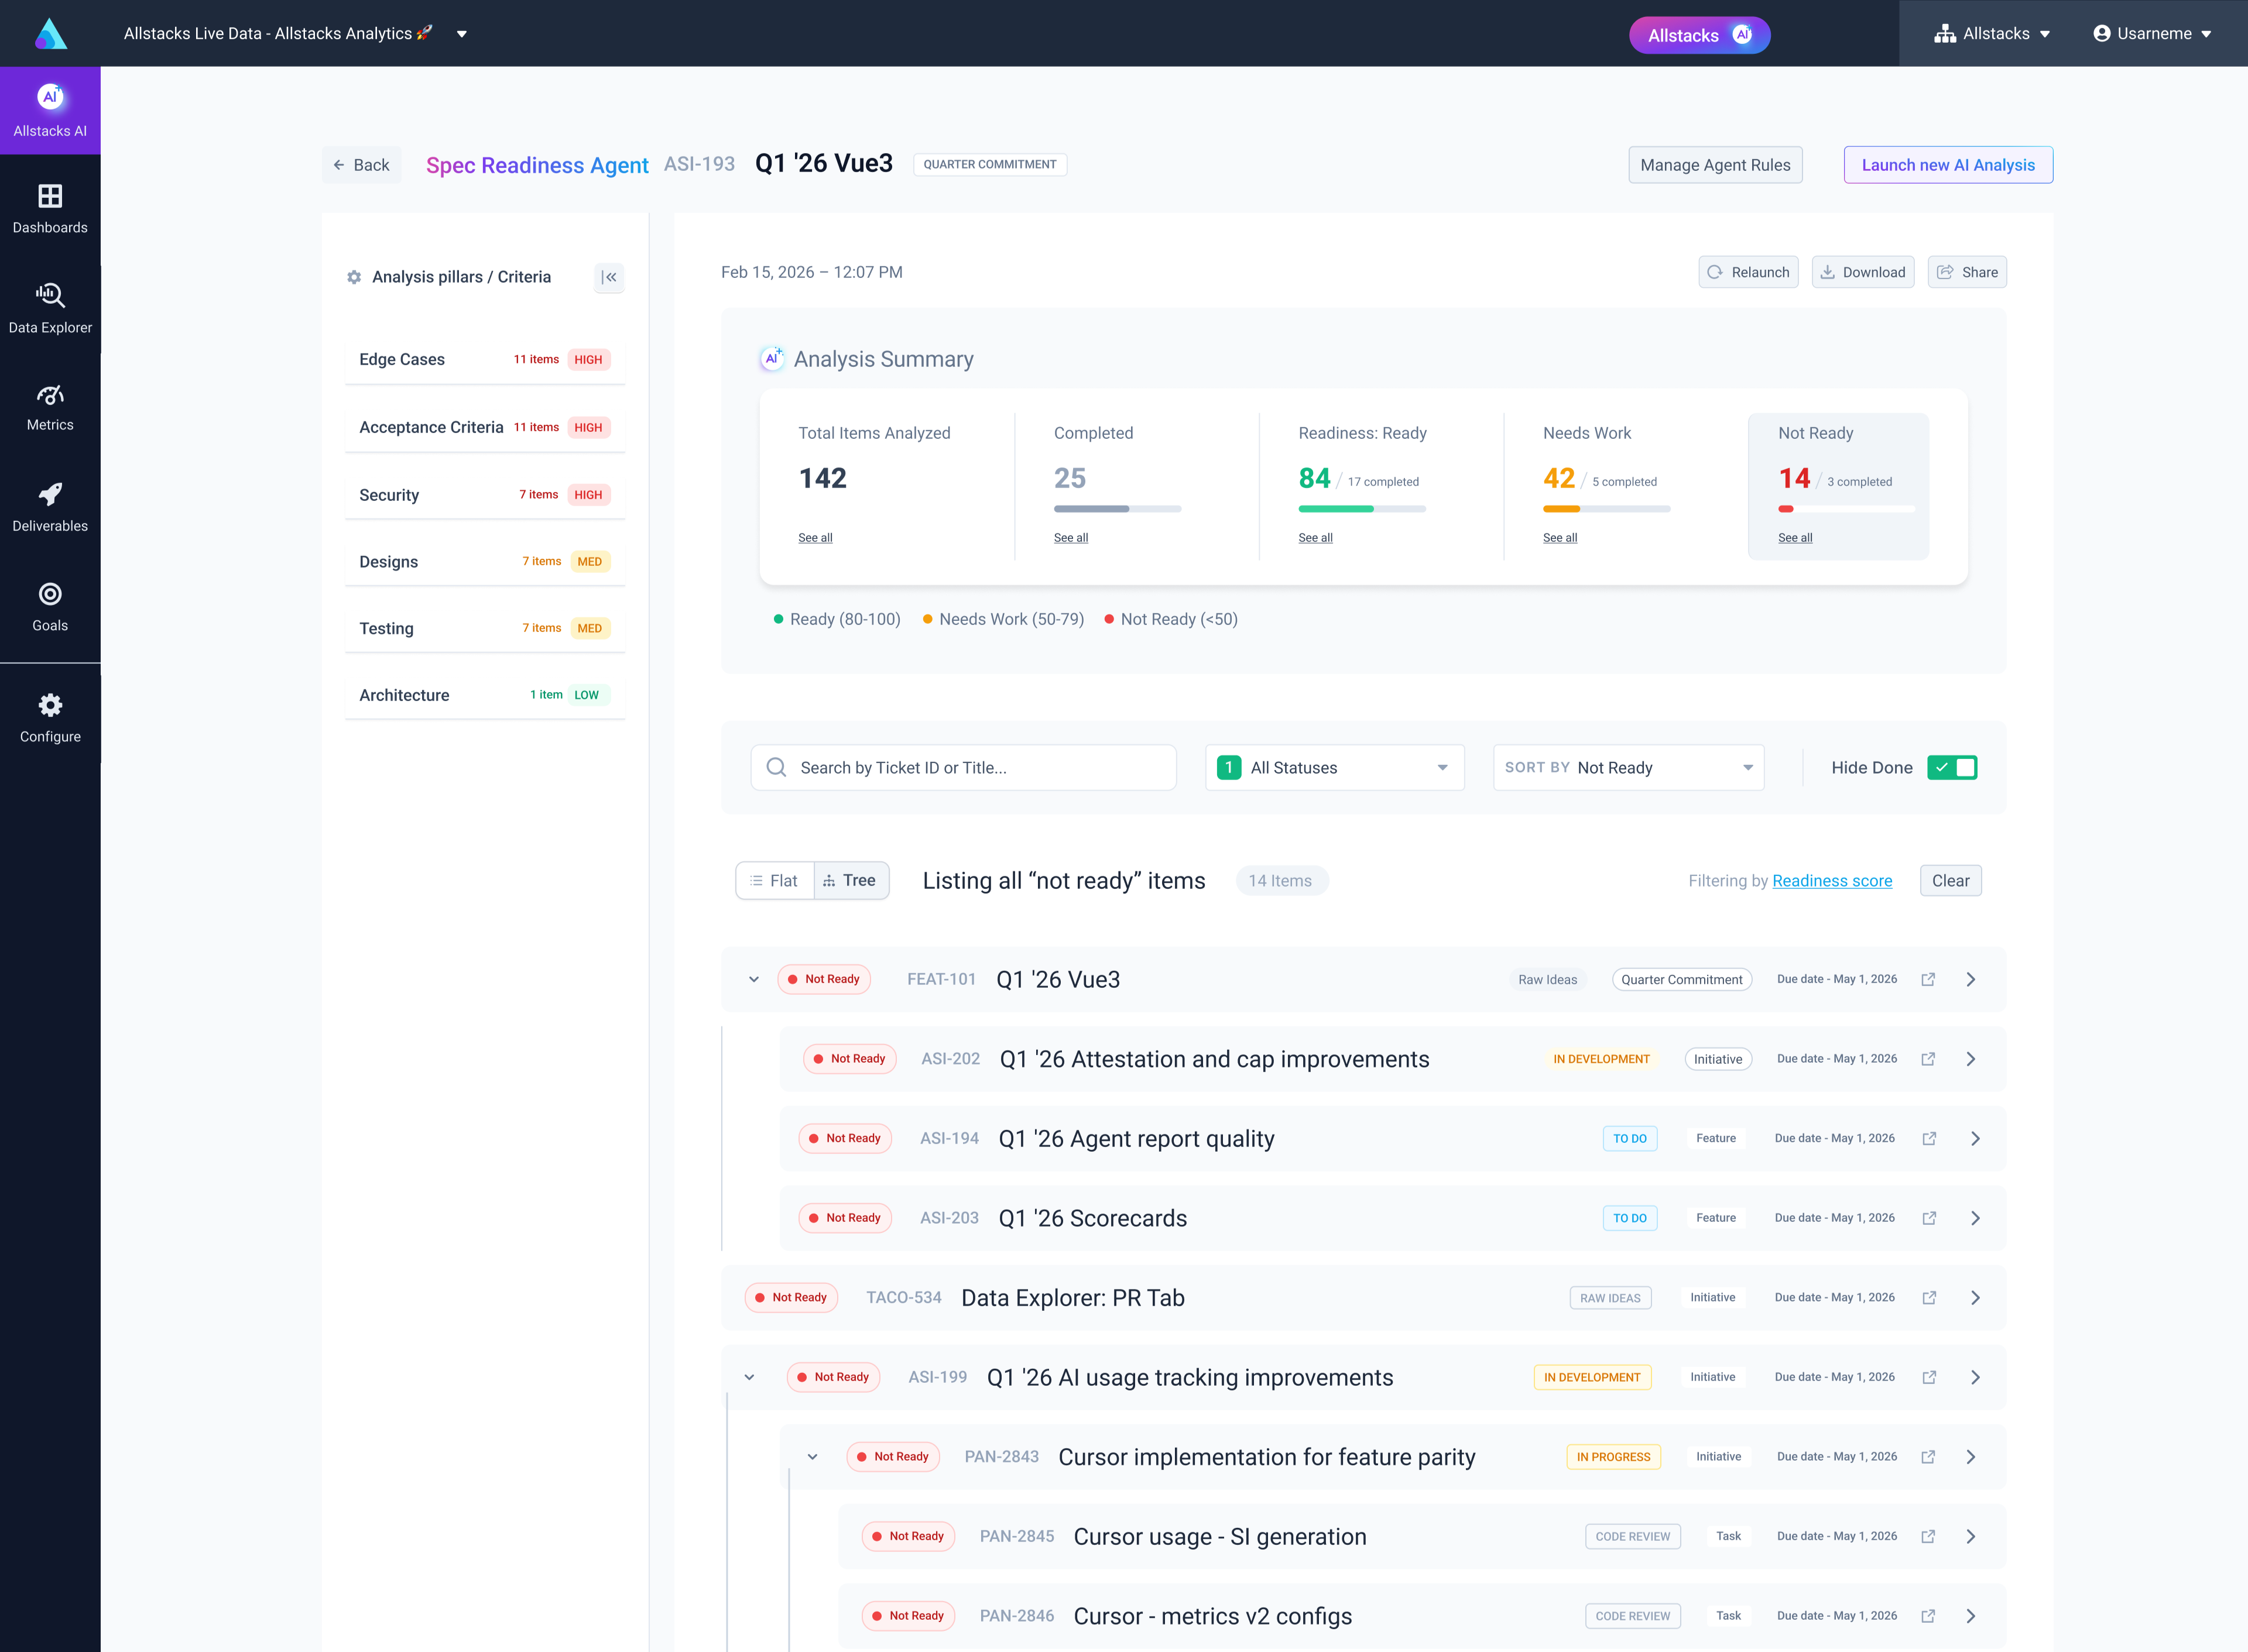Go to the Metrics gauge icon
Image resolution: width=2248 pixels, height=1652 pixels.
(x=50, y=395)
